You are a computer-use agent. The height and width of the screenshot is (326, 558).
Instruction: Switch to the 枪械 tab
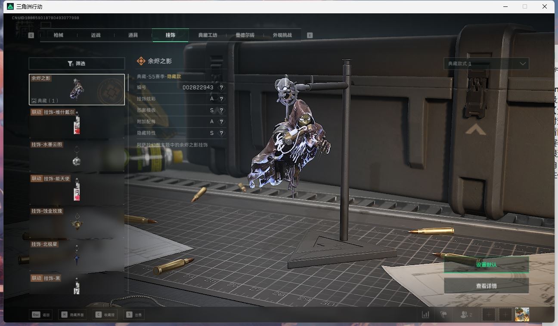click(x=59, y=35)
